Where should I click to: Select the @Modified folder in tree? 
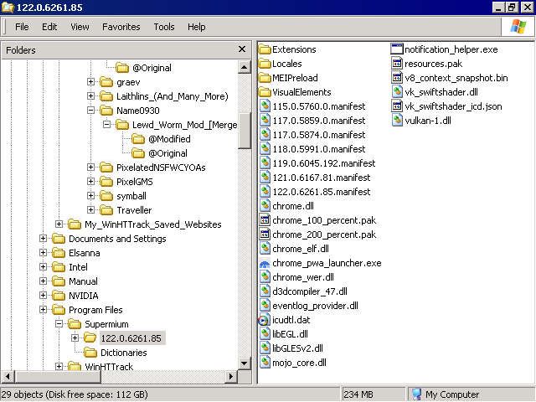169,139
